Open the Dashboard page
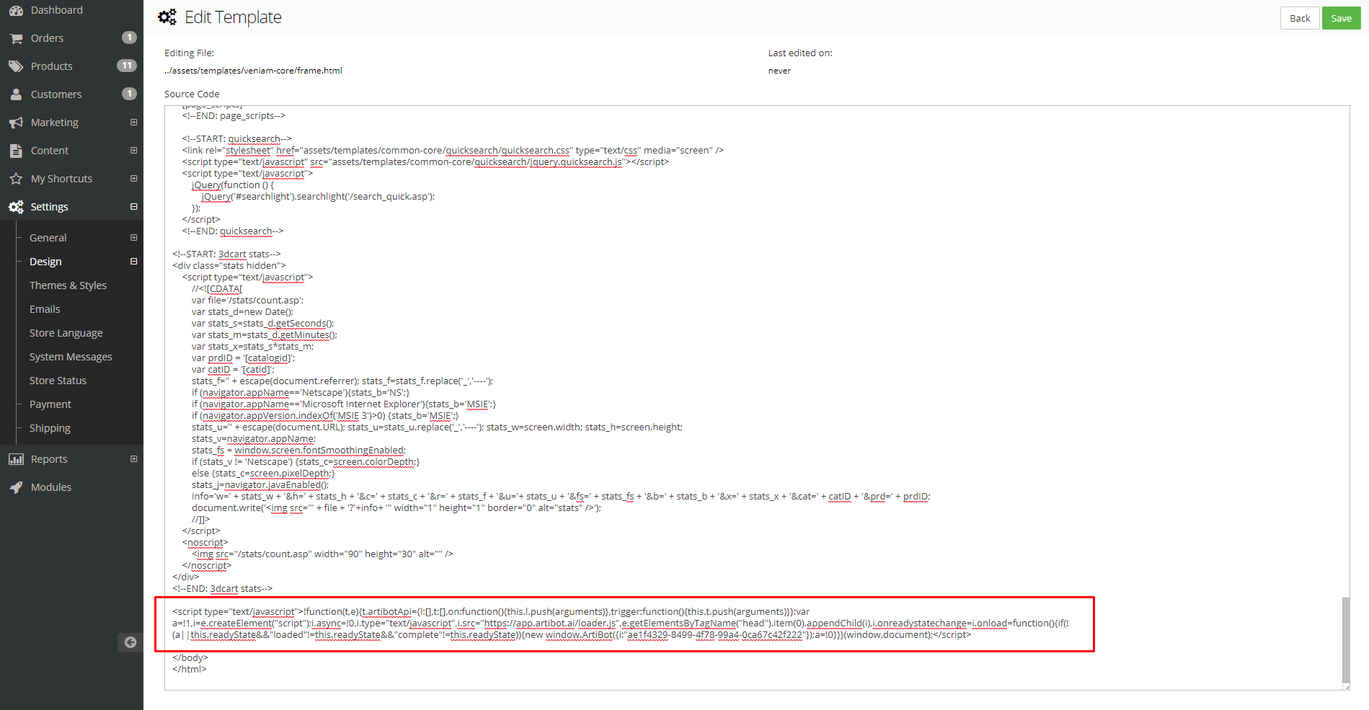This screenshot has width=1369, height=710. point(57,10)
